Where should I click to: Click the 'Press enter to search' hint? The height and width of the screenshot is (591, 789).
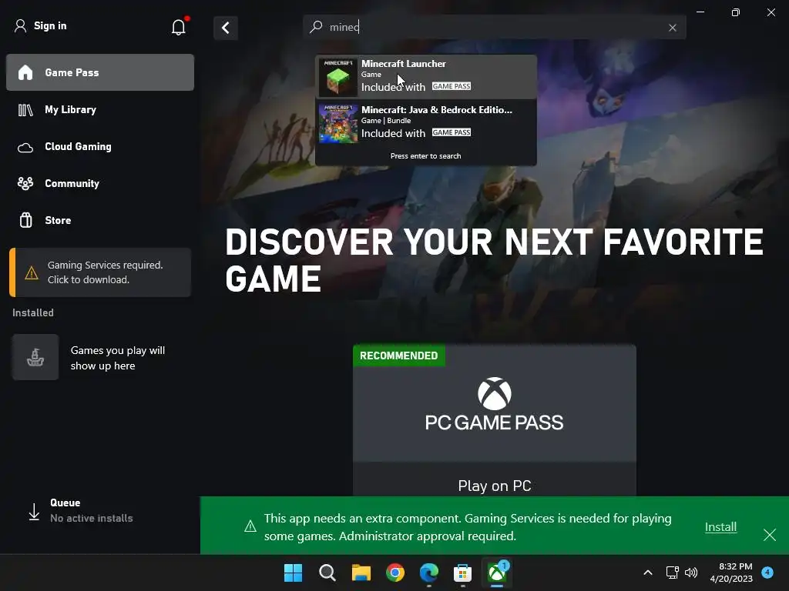425,155
